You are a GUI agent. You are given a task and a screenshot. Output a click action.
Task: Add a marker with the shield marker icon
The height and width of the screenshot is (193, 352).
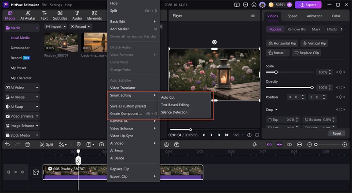point(79,145)
